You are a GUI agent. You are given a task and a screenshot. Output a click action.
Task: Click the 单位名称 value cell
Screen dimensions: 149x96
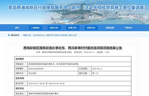[x=79, y=93]
